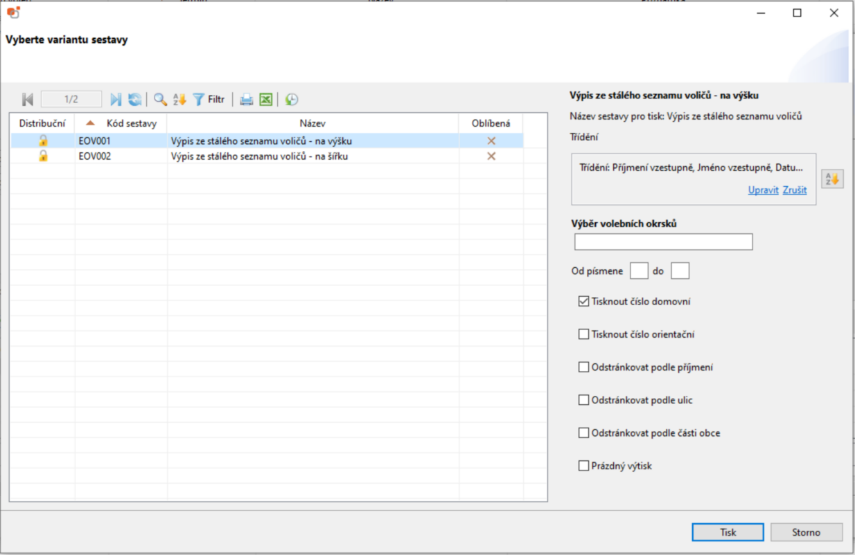
Task: Click the A-Z sort icon in toolbar
Action: (179, 100)
